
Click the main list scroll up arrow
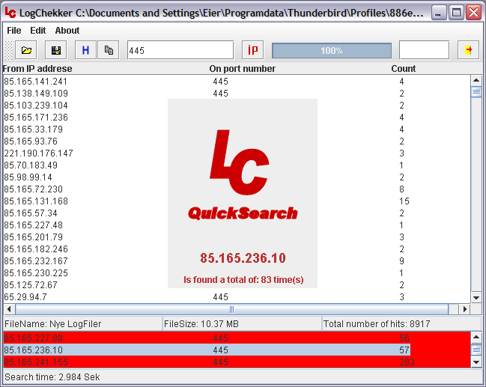(476, 81)
